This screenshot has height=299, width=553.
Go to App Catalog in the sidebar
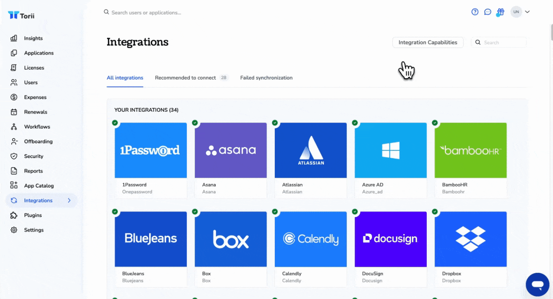point(39,186)
